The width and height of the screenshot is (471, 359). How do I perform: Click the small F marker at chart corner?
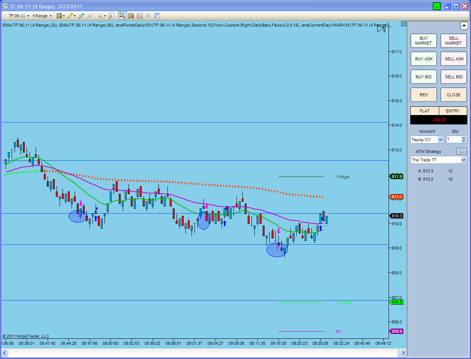click(x=404, y=24)
